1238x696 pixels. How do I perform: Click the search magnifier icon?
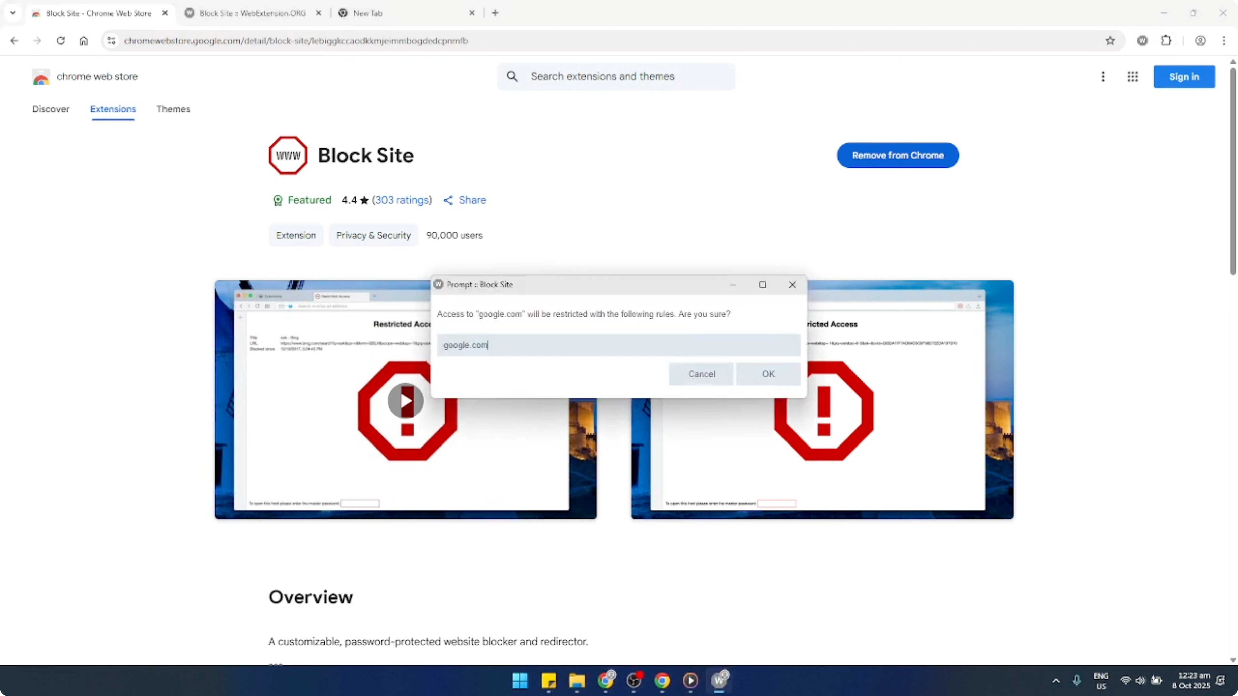point(512,76)
